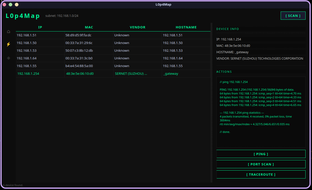Open the home icon in sidebar
This screenshot has width=312, height=190.
[x=8, y=31]
